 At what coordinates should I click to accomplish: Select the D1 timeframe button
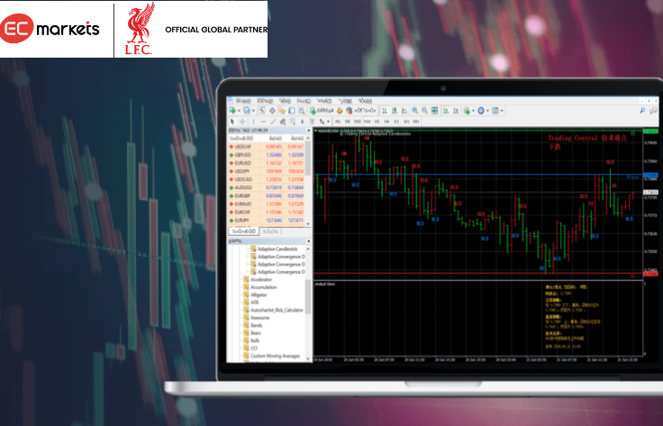pyautogui.click(x=396, y=122)
